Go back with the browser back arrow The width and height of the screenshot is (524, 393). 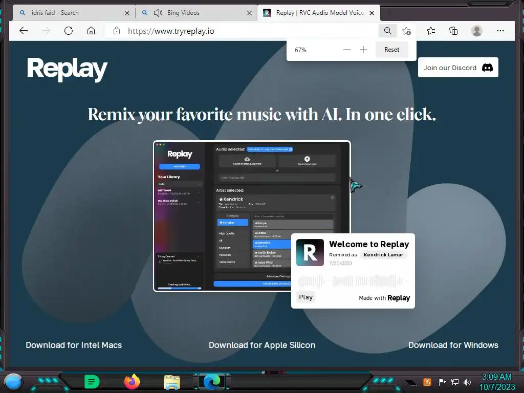pos(24,31)
